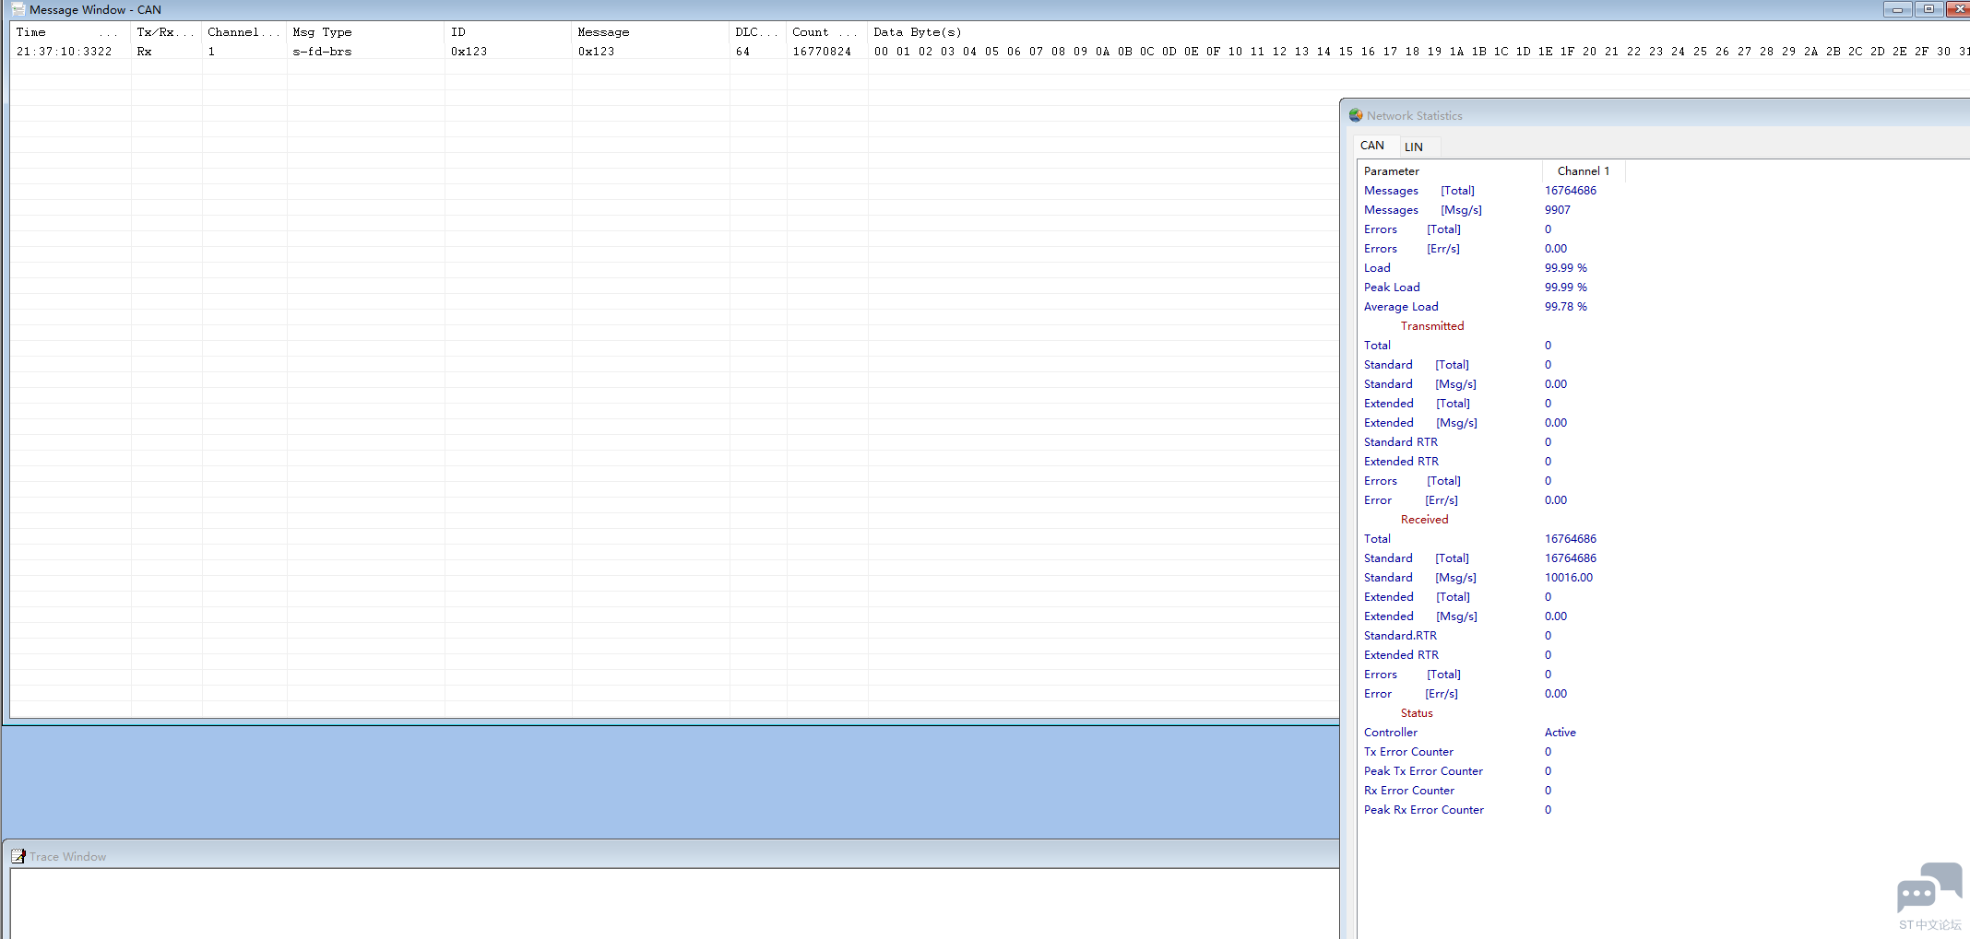Click the Channel 1 column header
Viewport: 1970px width, 939px height.
click(x=1583, y=170)
